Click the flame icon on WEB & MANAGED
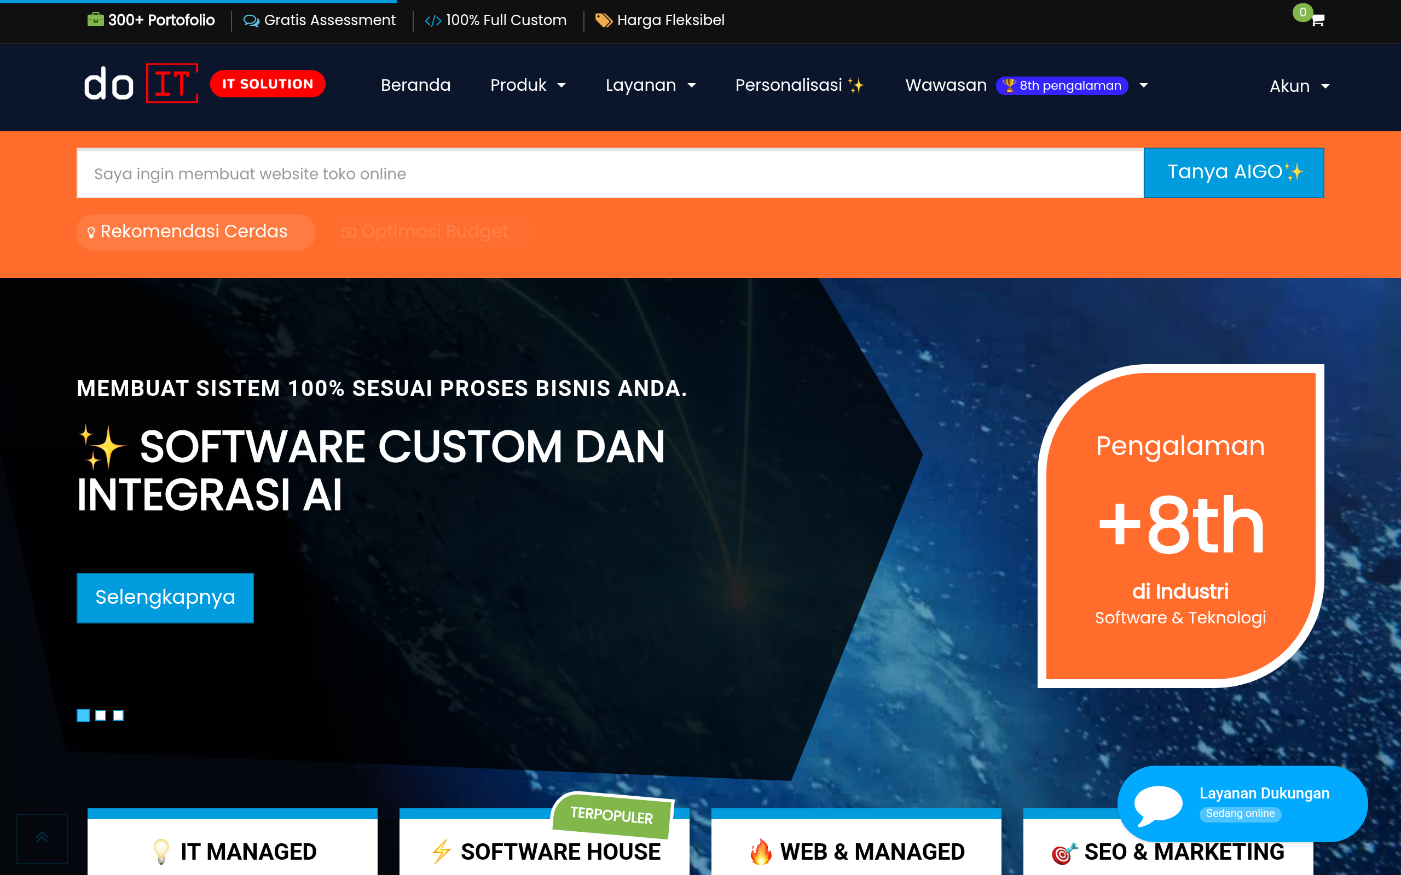 point(761,851)
